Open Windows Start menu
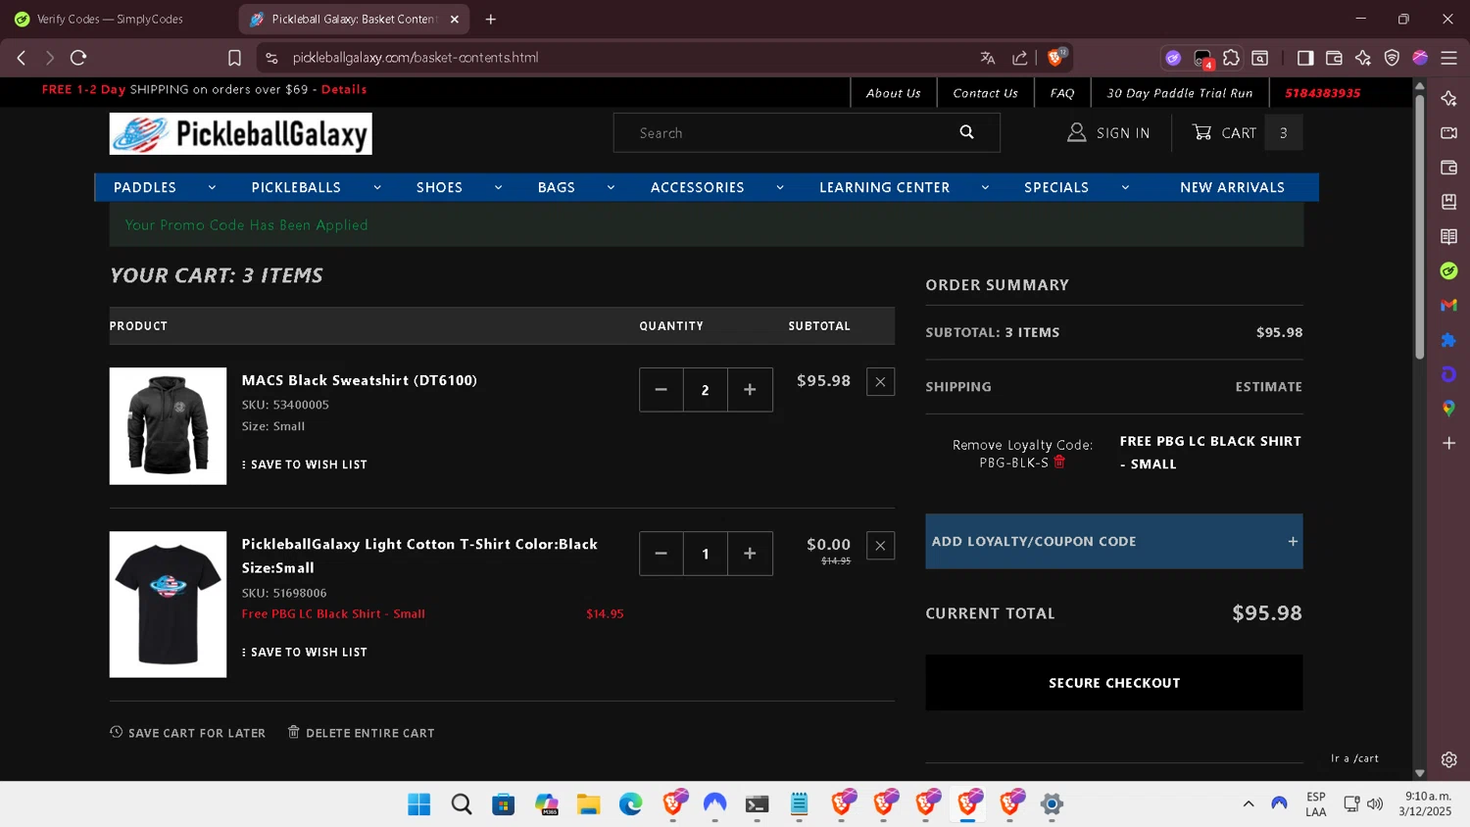This screenshot has width=1470, height=827. pyautogui.click(x=419, y=804)
